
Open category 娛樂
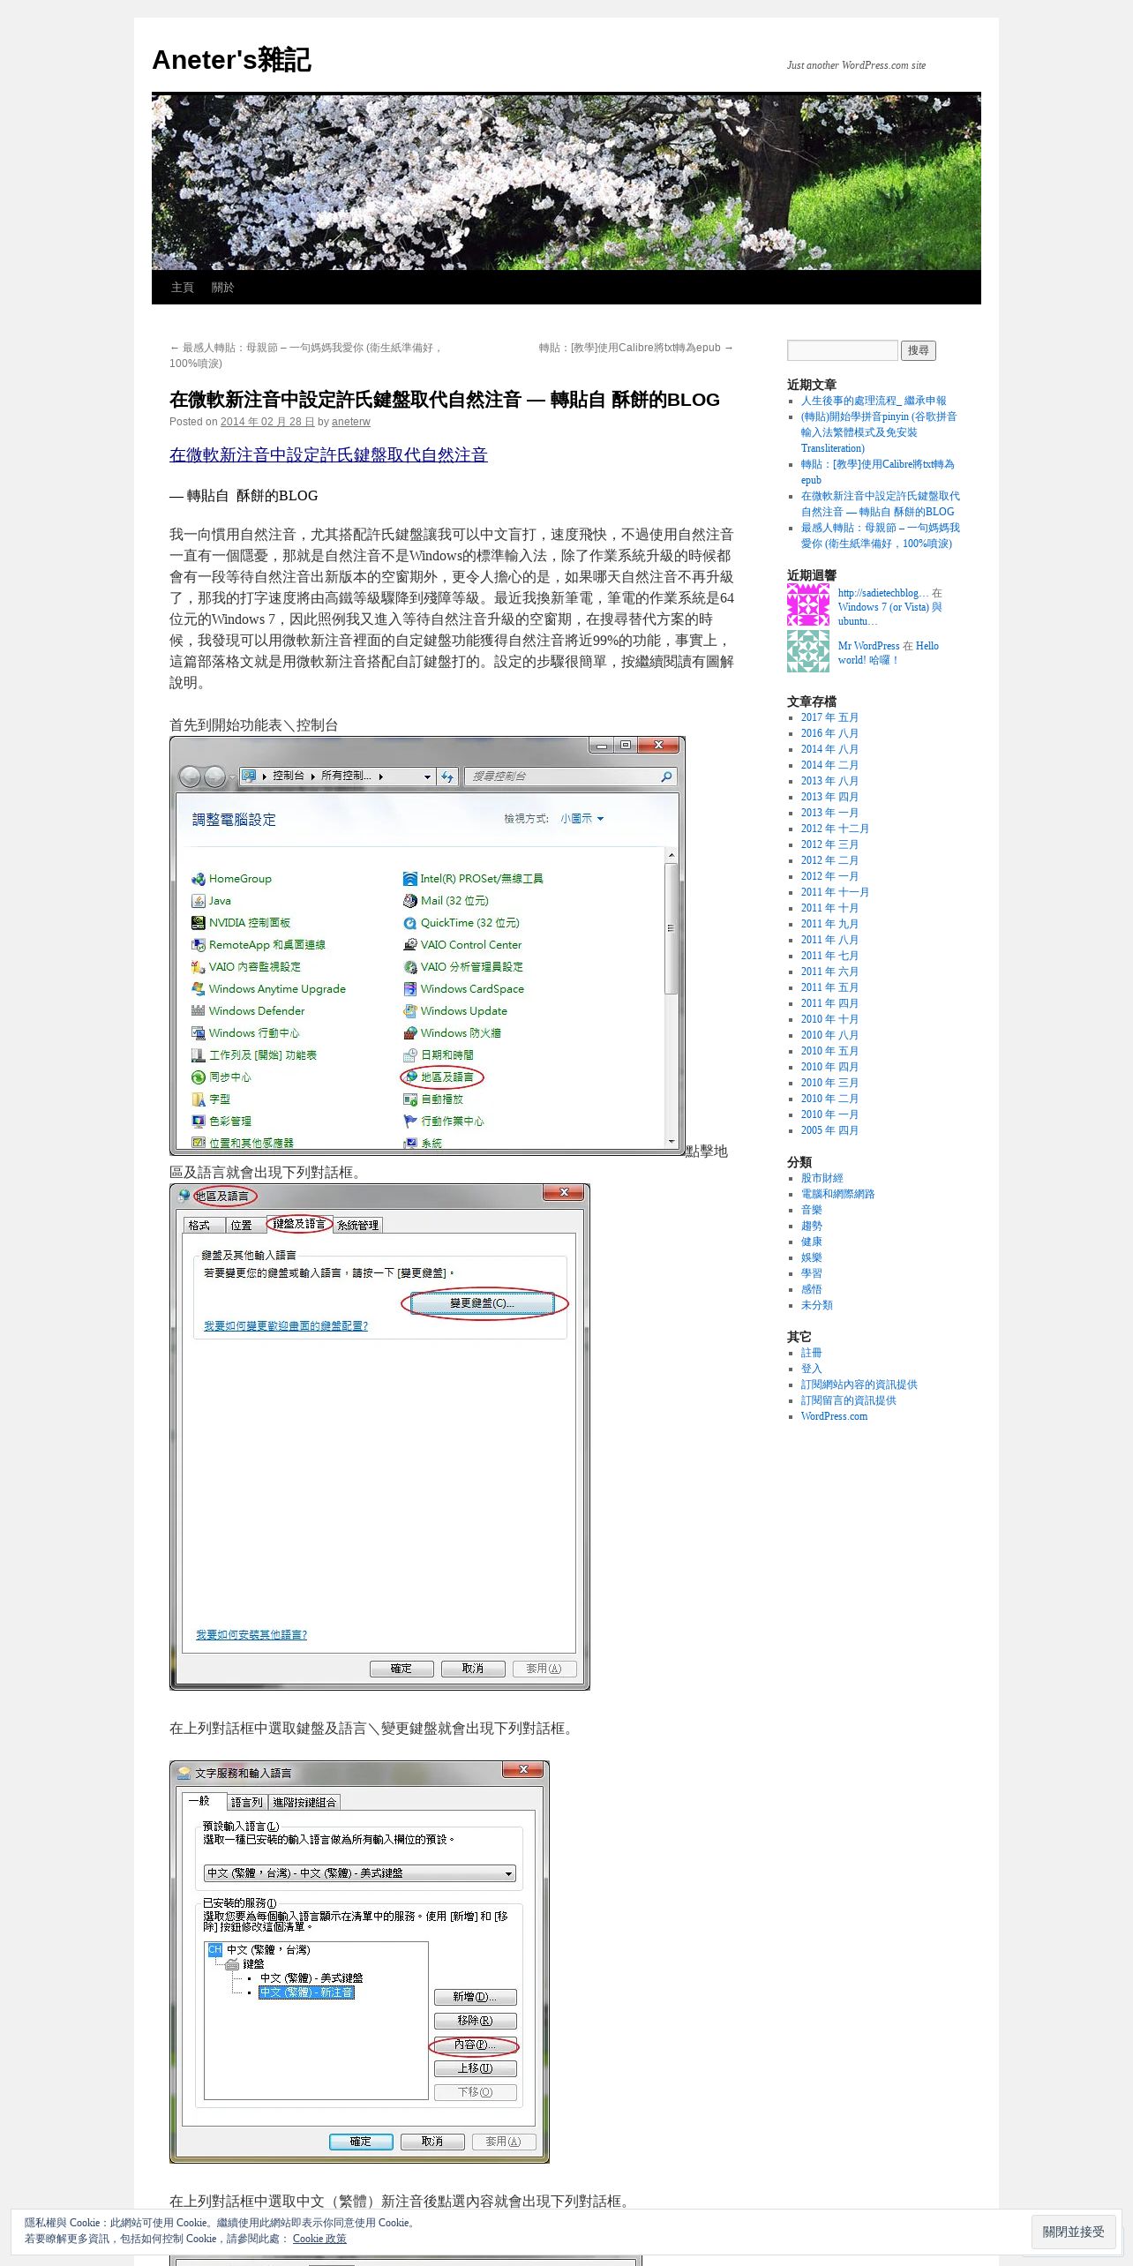[811, 1257]
